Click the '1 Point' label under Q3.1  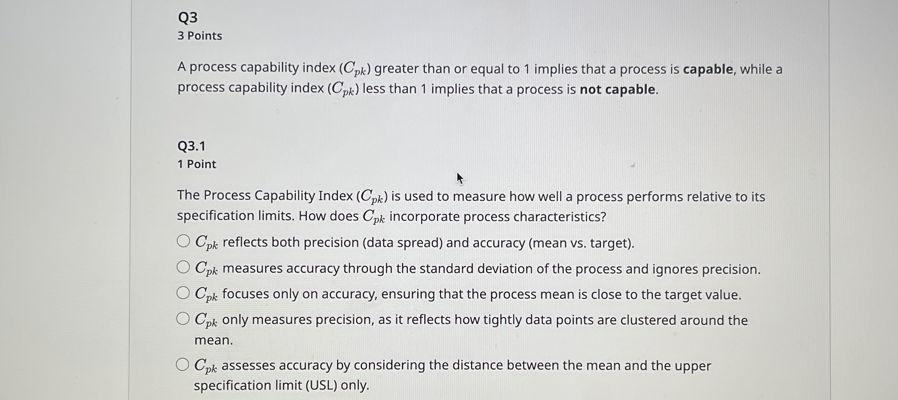(196, 164)
